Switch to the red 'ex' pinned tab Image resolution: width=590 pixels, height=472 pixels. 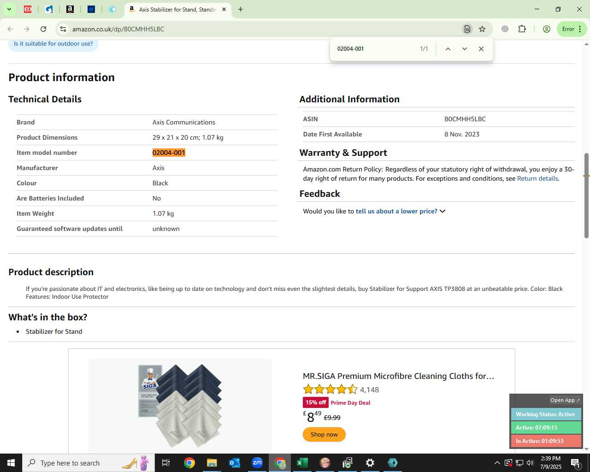tap(28, 9)
